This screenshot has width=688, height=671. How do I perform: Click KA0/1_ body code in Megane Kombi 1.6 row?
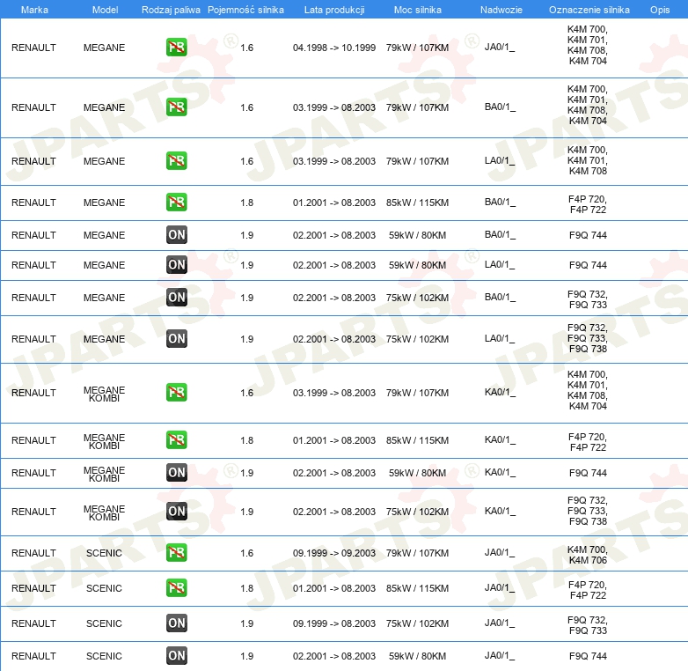tap(500, 392)
